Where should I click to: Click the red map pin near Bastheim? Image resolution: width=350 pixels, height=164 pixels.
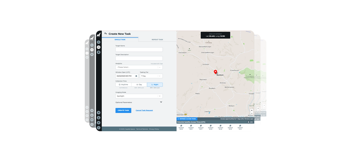[215, 72]
